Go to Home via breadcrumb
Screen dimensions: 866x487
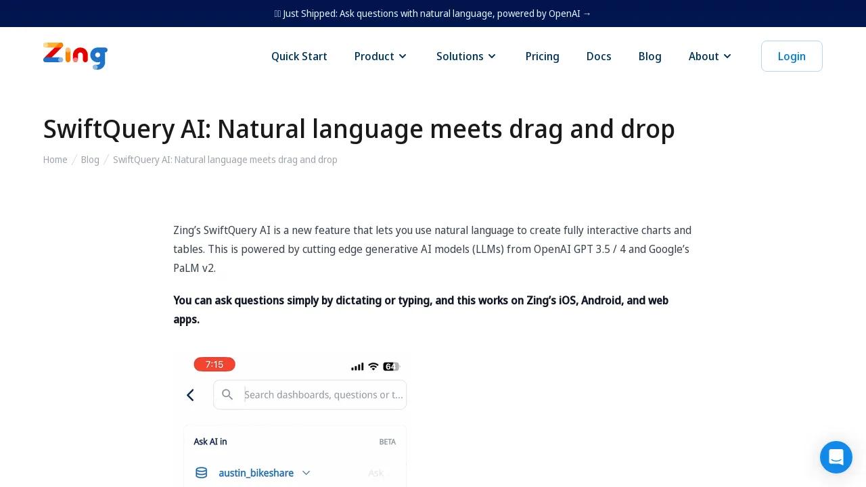point(55,160)
